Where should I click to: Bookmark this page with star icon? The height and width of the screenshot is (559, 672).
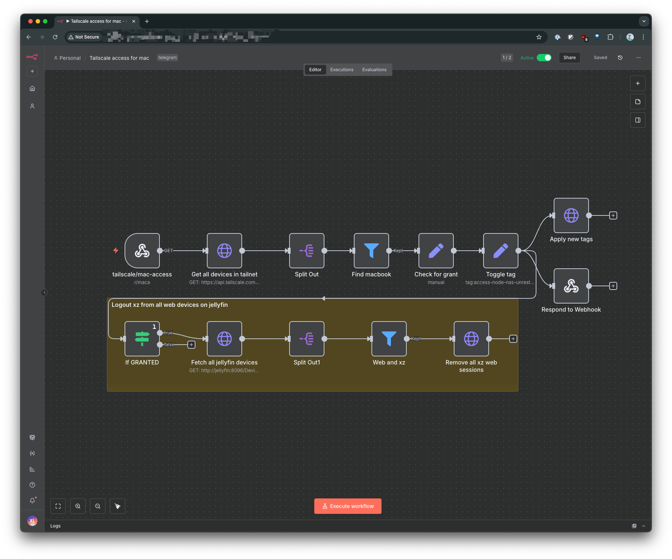(x=539, y=37)
